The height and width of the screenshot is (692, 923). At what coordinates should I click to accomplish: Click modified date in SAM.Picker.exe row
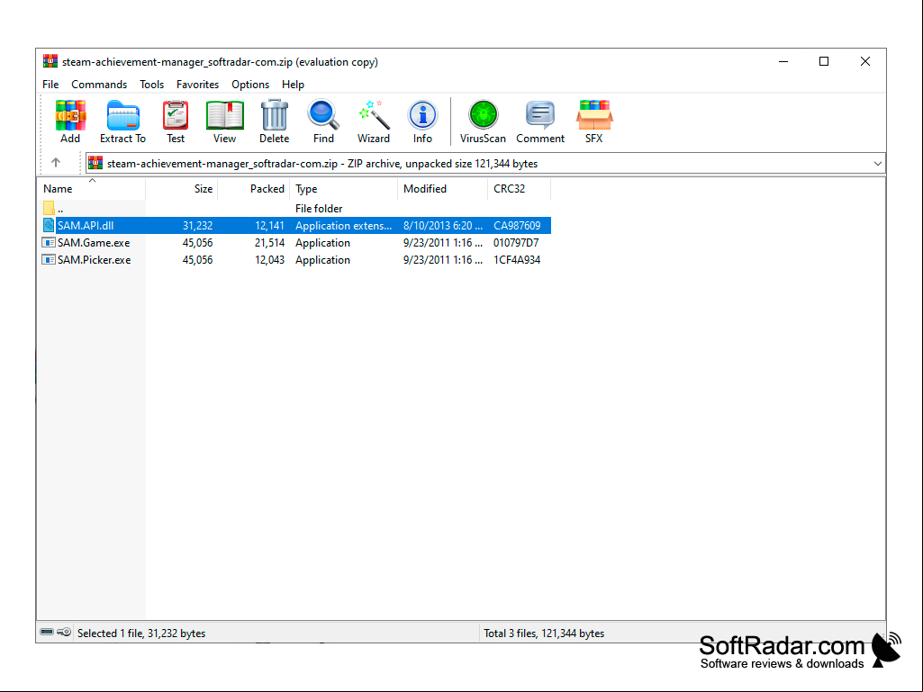click(443, 259)
